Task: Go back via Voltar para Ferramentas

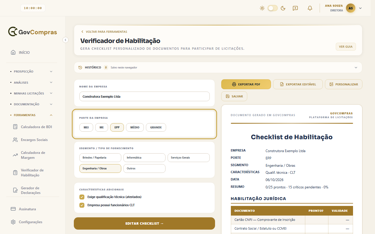Action: click(x=104, y=32)
